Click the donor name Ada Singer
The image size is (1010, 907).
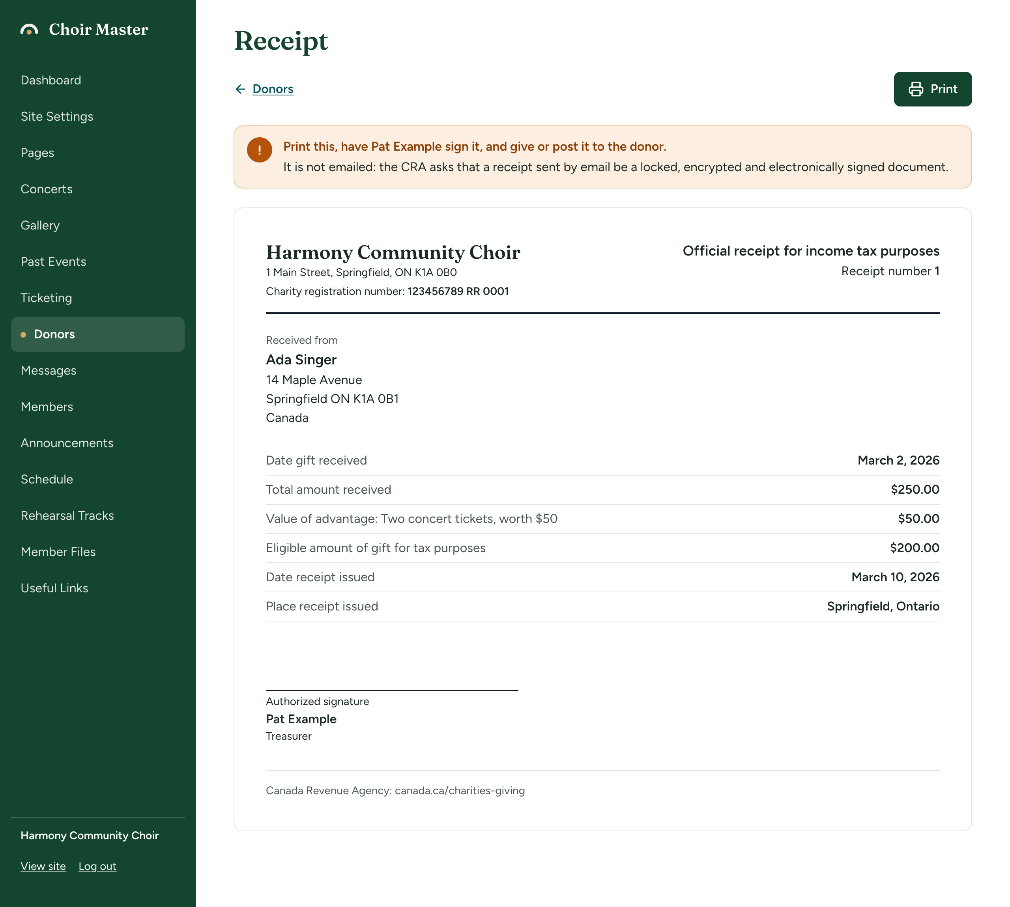click(301, 360)
